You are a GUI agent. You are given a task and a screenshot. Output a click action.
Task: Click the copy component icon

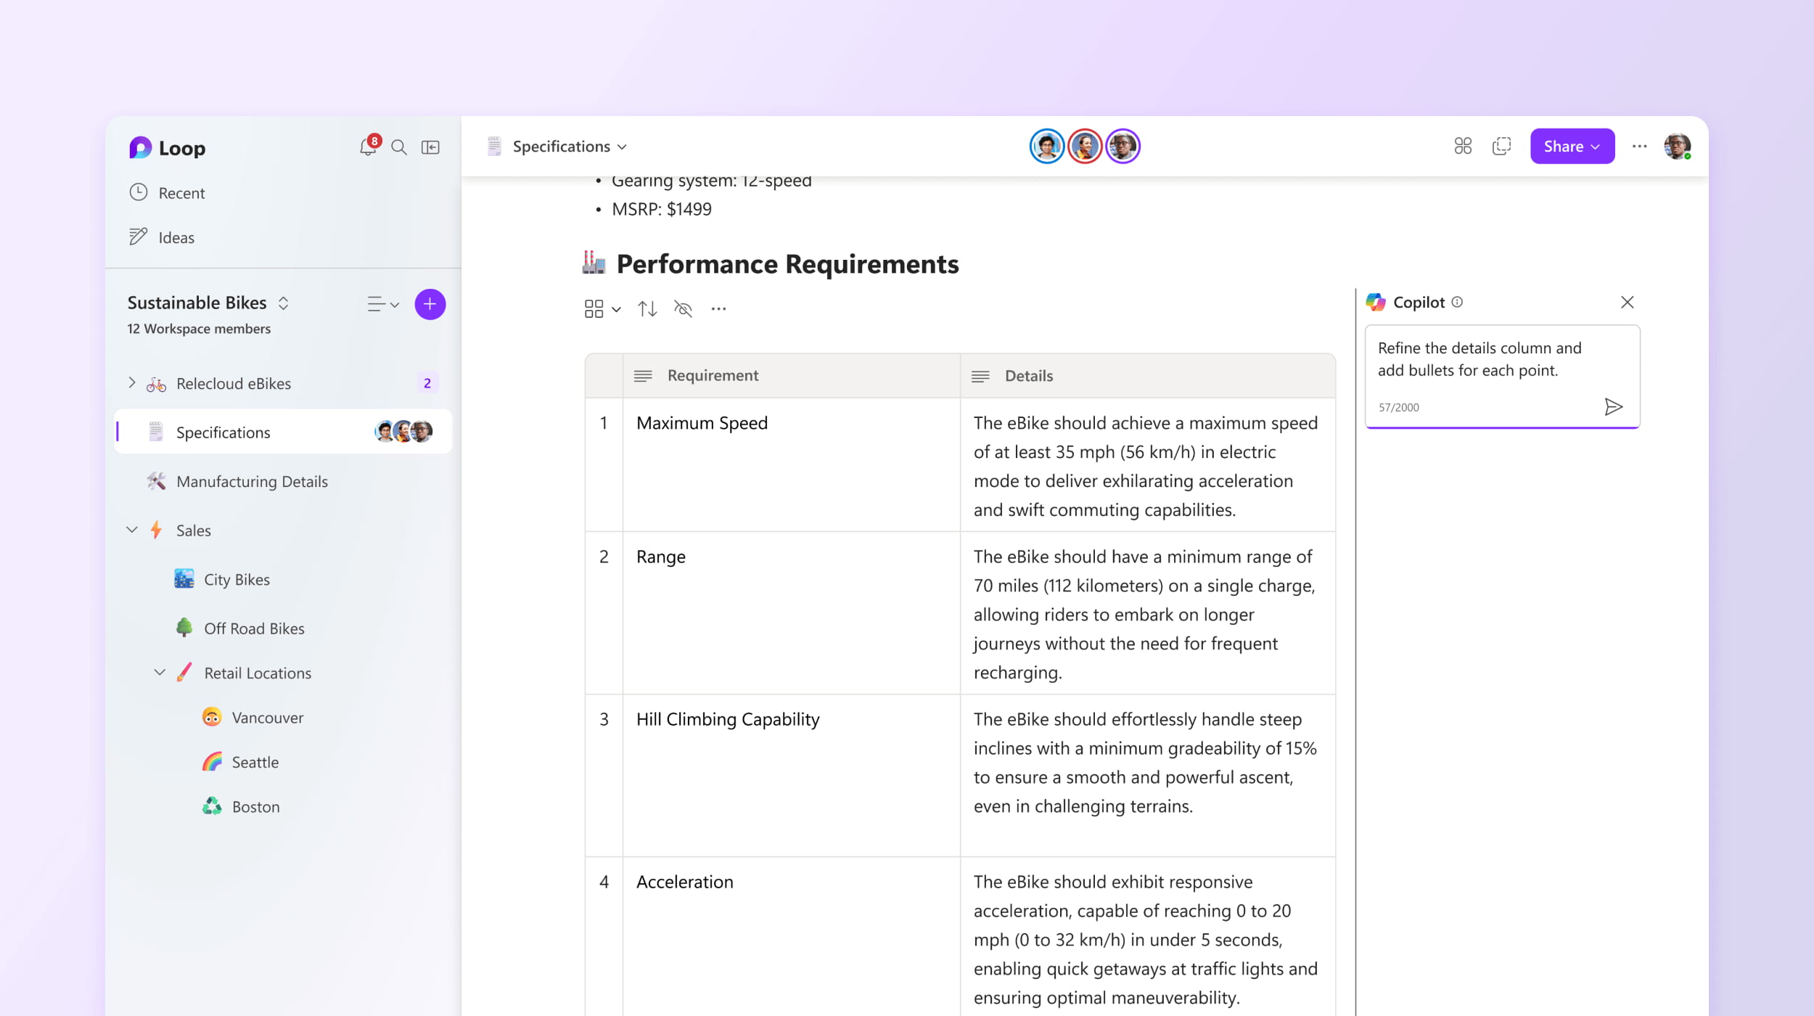tap(1501, 147)
